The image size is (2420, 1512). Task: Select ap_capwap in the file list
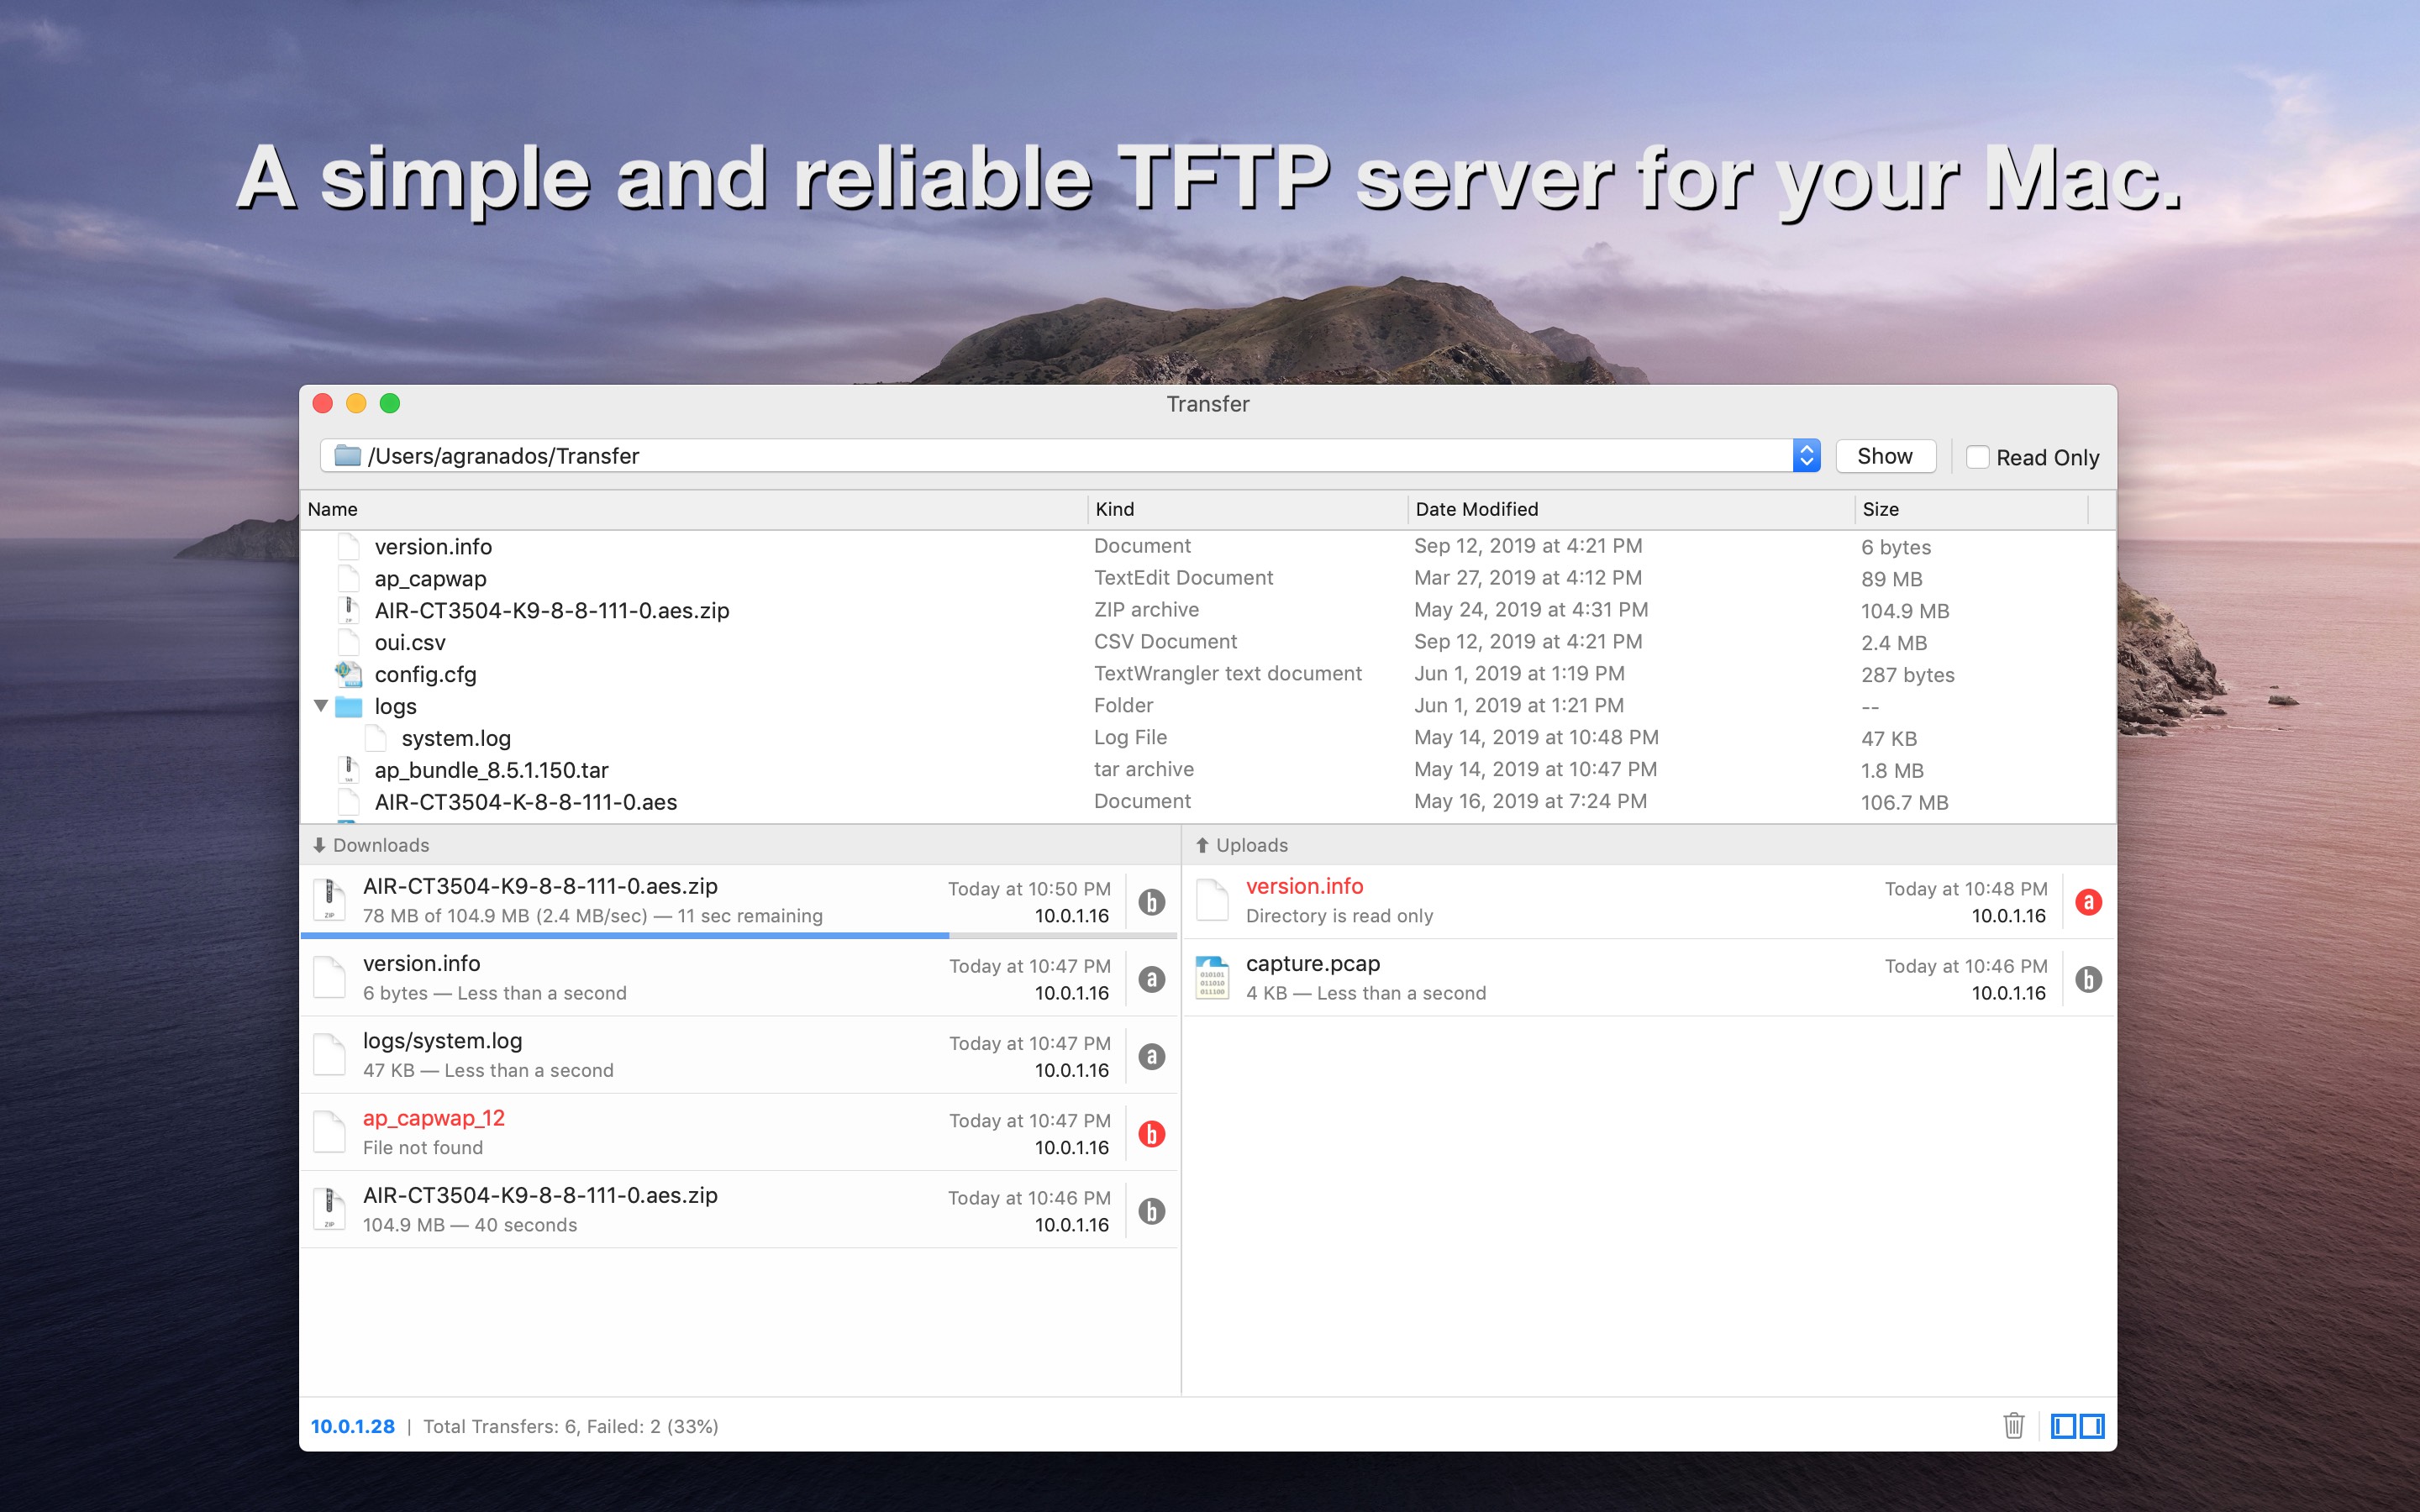[430, 579]
